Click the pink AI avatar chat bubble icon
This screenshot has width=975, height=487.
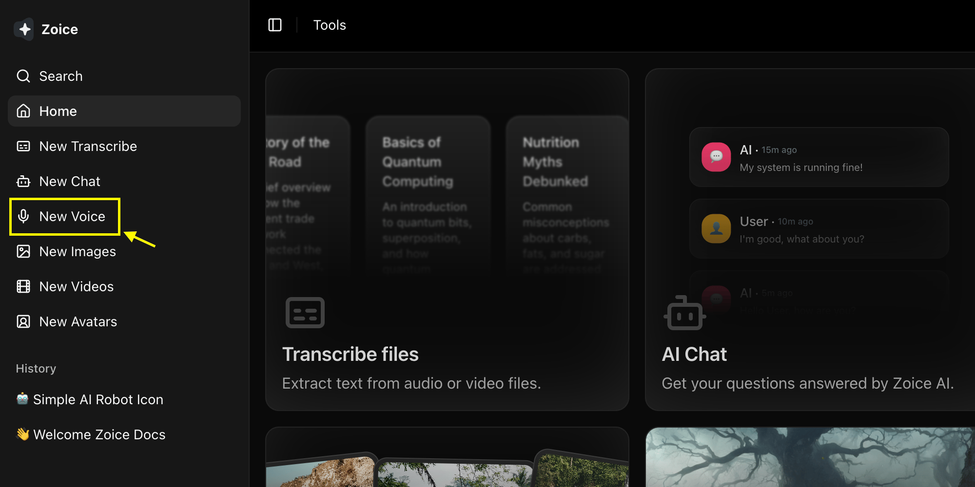[x=716, y=157]
